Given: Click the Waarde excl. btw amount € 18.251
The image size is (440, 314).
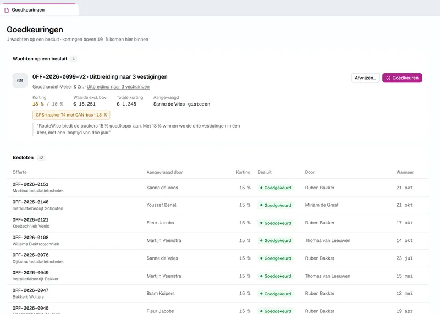Looking at the screenshot, I should click(85, 104).
